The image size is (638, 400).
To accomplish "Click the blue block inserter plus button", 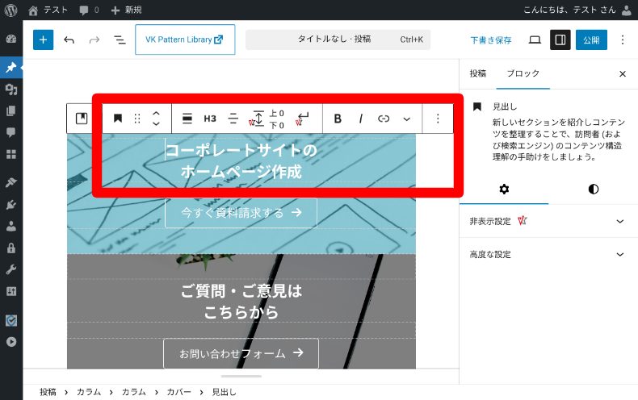I will click(43, 40).
